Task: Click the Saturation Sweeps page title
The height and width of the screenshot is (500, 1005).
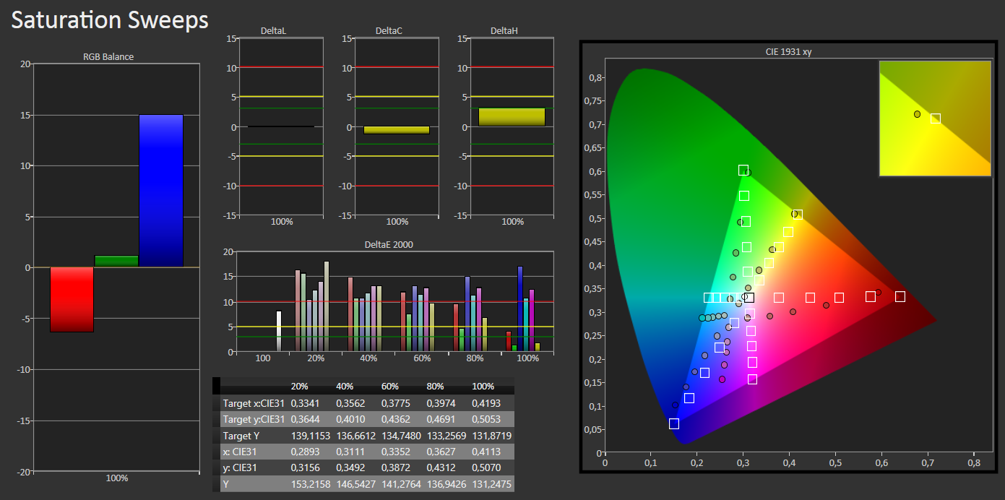Action: point(110,20)
